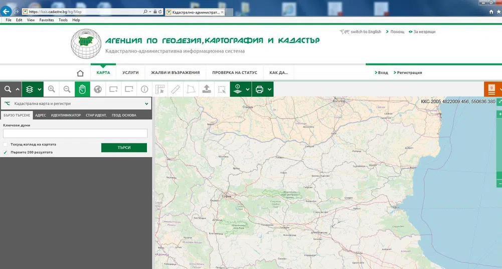502x269 pixels.
Task: Uncheck Първите 200 резултата checkbox
Action: [x=5, y=152]
